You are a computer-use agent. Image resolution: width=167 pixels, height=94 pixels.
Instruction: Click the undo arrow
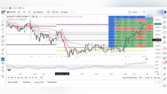pyautogui.click(x=72, y=12)
